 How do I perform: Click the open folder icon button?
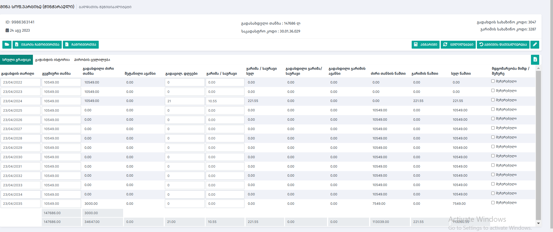[x=7, y=45]
